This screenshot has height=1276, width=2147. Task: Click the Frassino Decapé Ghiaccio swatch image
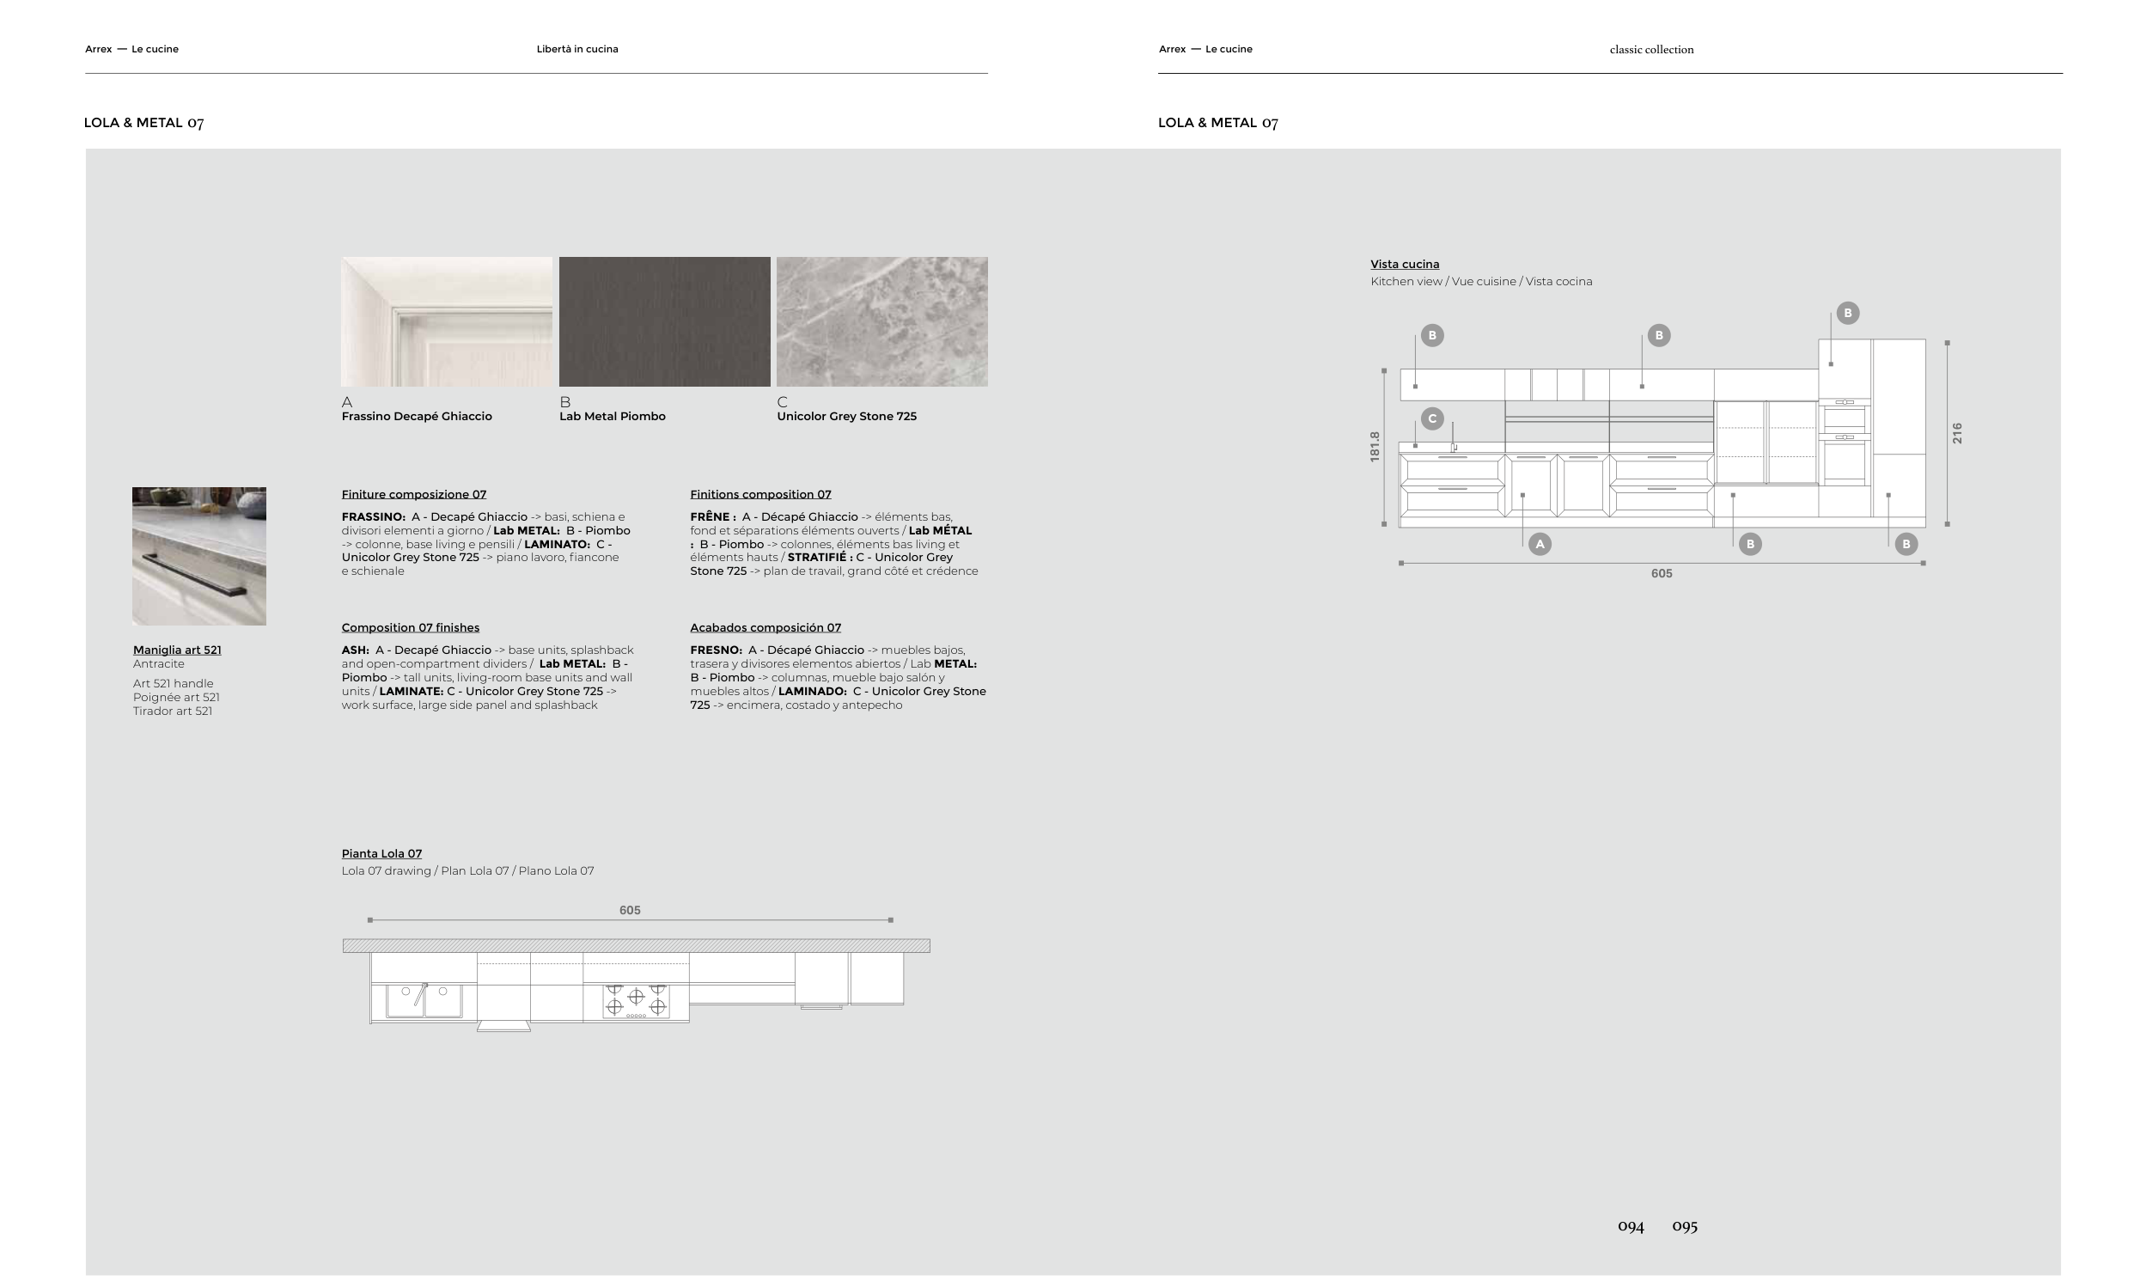[446, 321]
